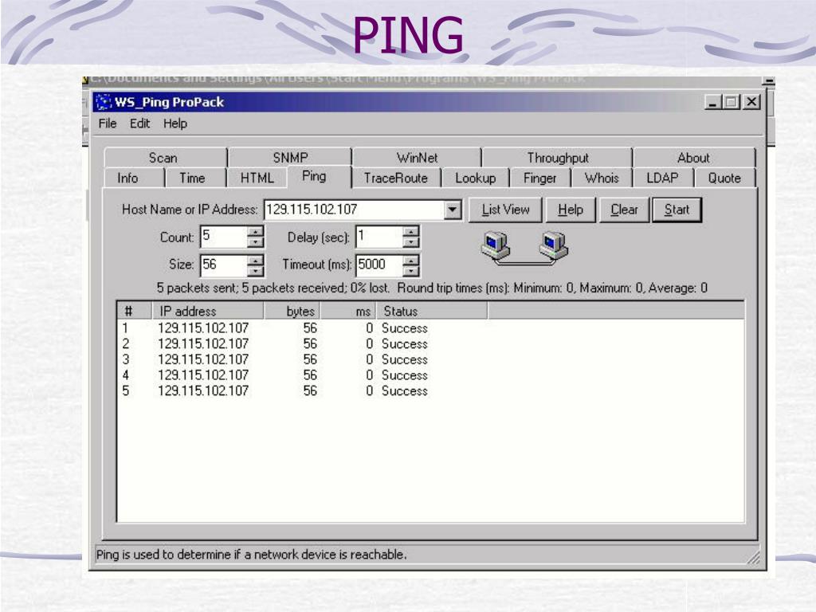Increase Timeout with the up arrow

pos(410,260)
